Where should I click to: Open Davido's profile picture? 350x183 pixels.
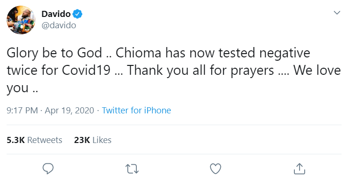coord(21,20)
